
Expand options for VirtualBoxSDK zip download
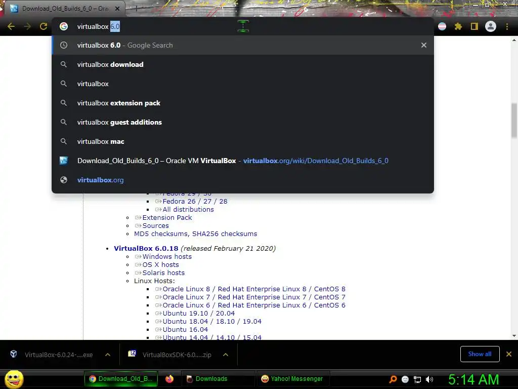coord(226,355)
